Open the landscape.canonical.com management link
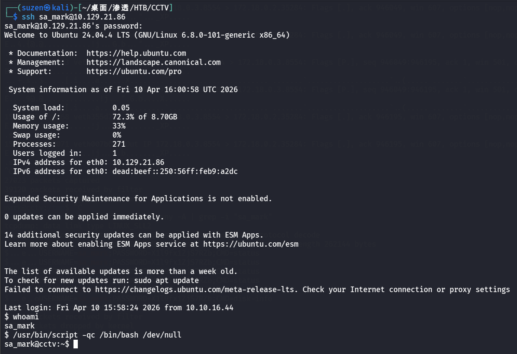 click(x=153, y=62)
